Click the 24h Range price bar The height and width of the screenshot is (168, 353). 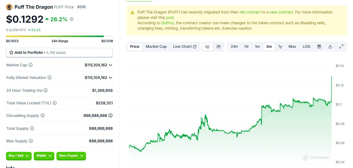coord(59,36)
